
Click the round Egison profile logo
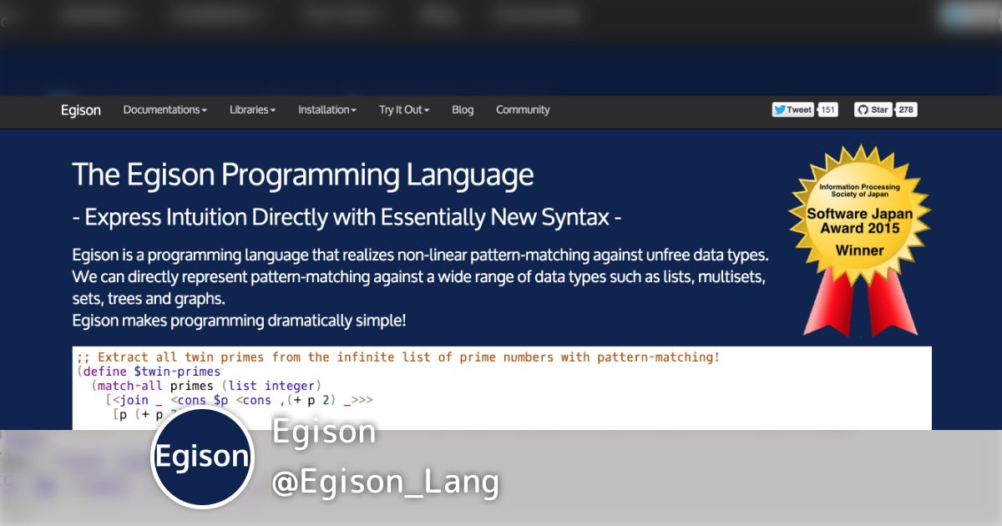point(202,457)
